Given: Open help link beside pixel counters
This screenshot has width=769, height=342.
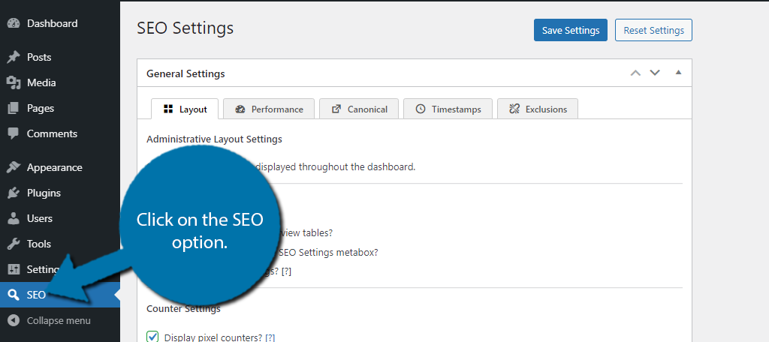Looking at the screenshot, I should click(x=270, y=337).
